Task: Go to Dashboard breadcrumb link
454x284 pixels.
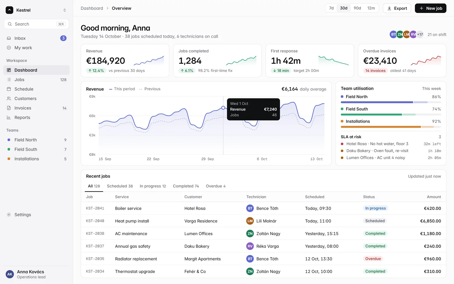Action: 92,8
